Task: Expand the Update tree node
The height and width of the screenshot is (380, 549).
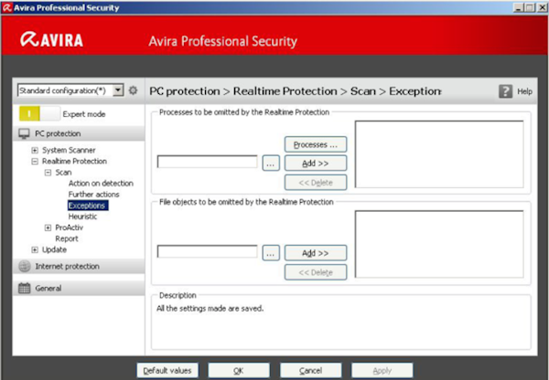Action: (35, 249)
